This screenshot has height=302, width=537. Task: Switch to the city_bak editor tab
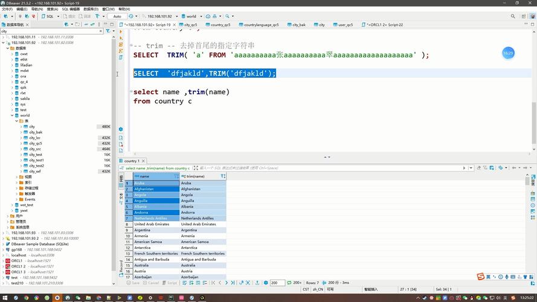(298, 25)
